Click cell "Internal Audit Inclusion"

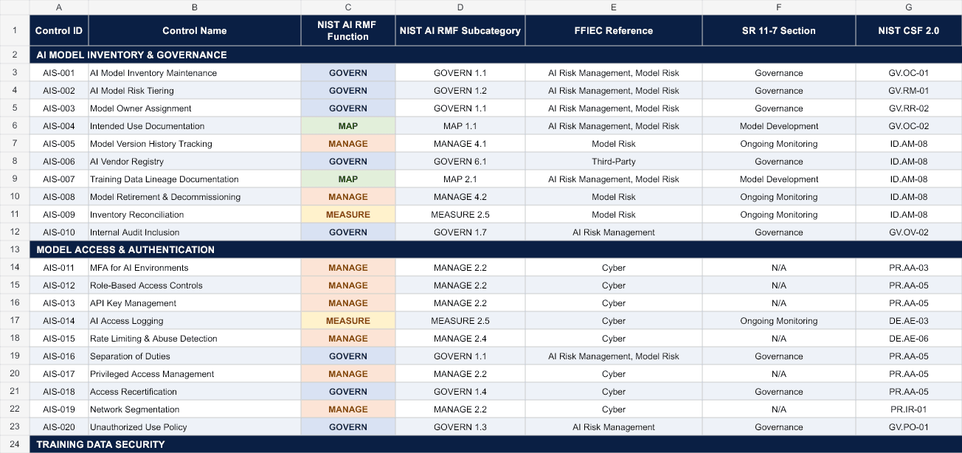coord(195,232)
